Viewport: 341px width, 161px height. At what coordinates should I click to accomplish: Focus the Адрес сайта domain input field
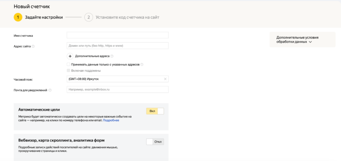pos(118,46)
